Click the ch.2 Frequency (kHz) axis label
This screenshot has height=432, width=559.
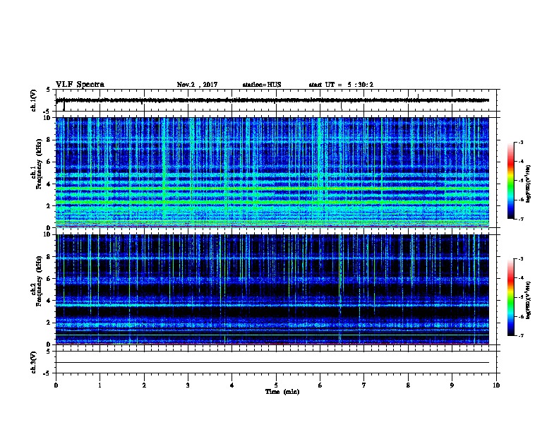(x=37, y=281)
